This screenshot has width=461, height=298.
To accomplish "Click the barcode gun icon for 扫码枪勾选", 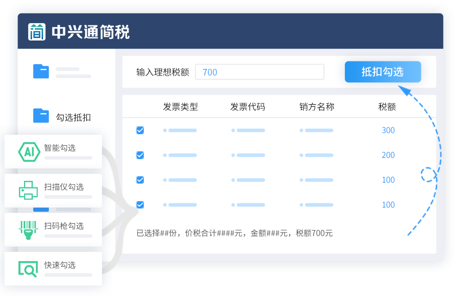I will point(28,230).
